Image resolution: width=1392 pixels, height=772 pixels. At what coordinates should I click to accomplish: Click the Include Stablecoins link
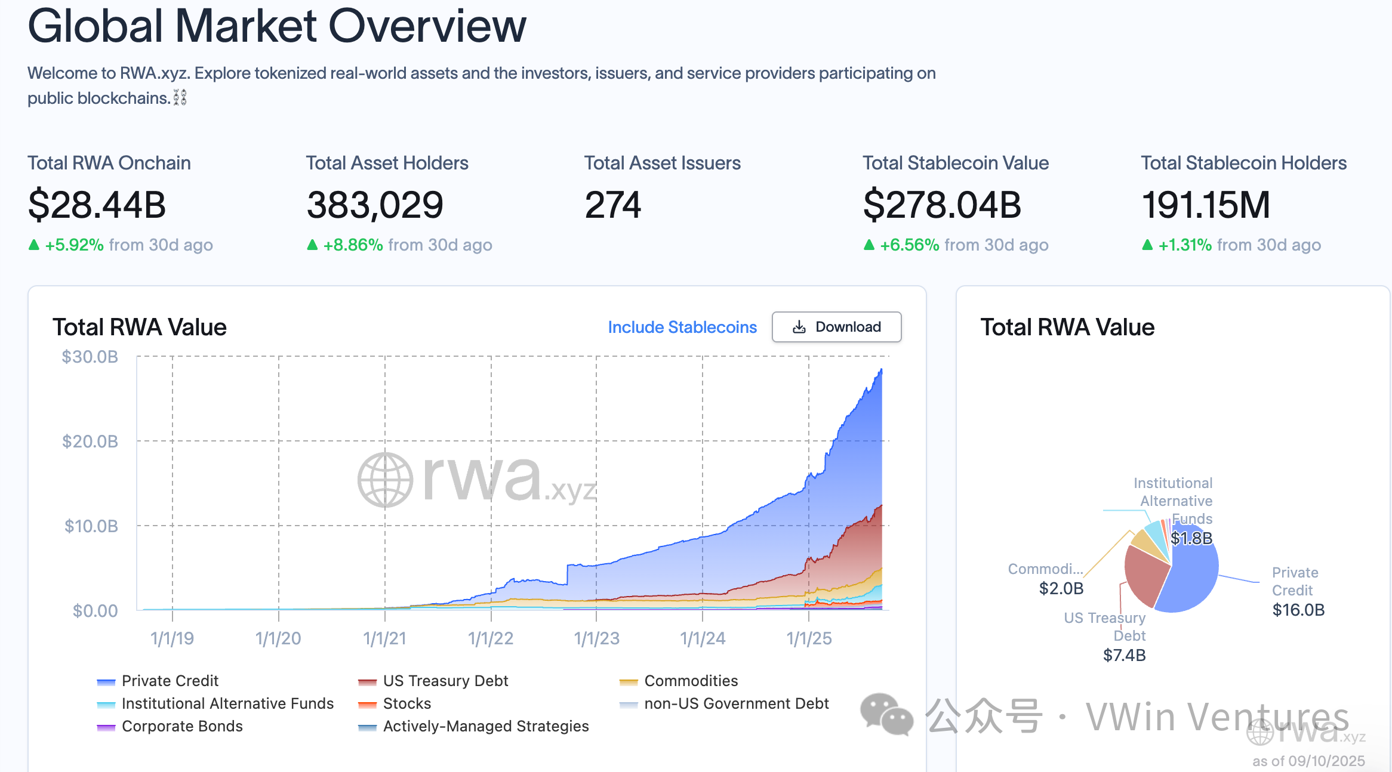[x=682, y=327]
